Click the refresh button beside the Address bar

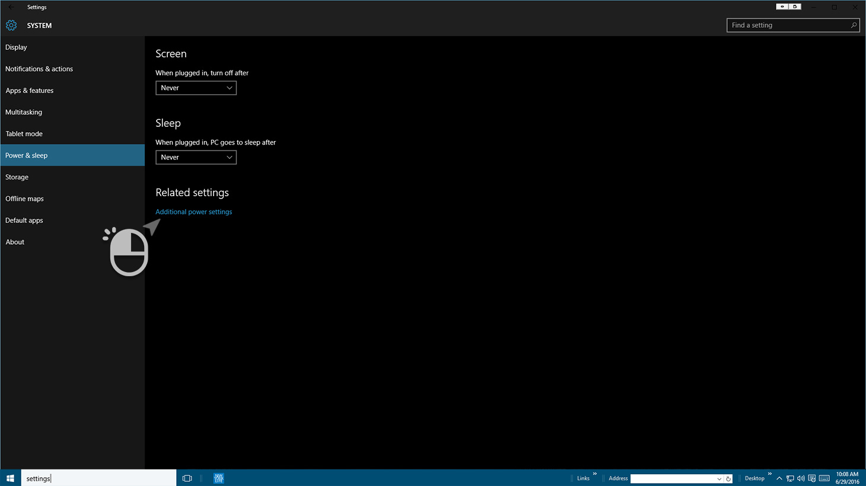pos(728,479)
